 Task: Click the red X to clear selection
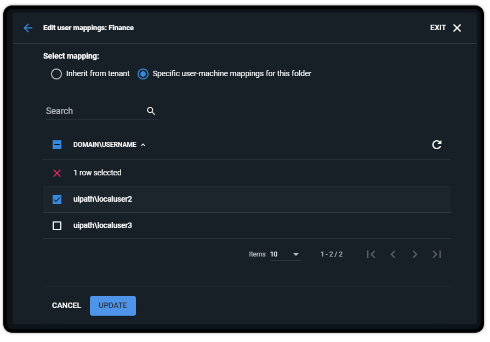pyautogui.click(x=56, y=173)
